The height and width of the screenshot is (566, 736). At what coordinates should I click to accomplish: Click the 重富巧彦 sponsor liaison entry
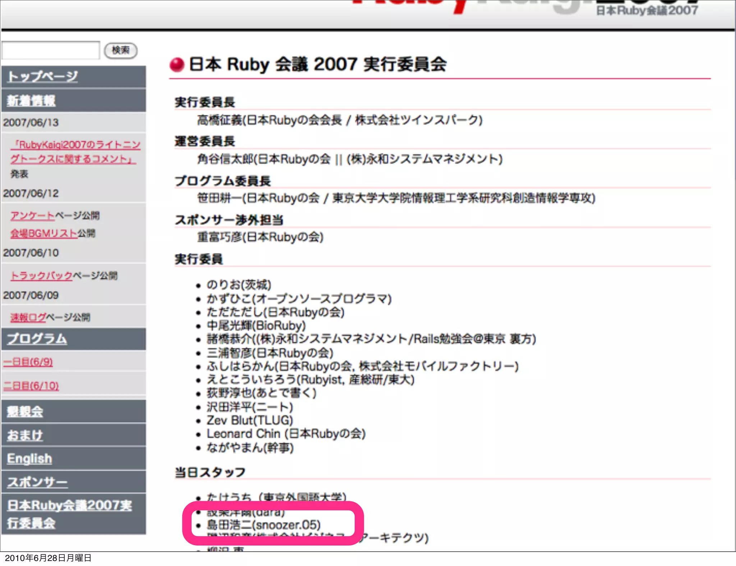click(x=260, y=237)
